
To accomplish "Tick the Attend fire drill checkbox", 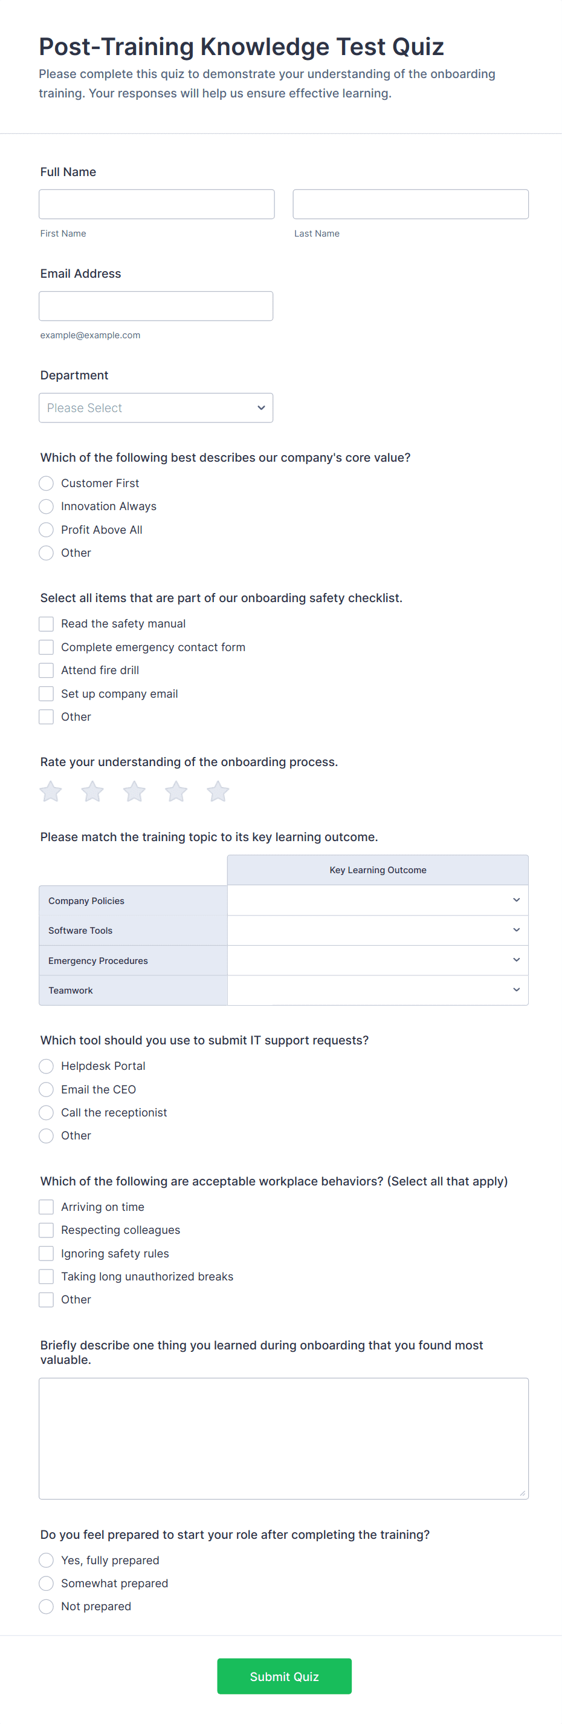I will (46, 670).
